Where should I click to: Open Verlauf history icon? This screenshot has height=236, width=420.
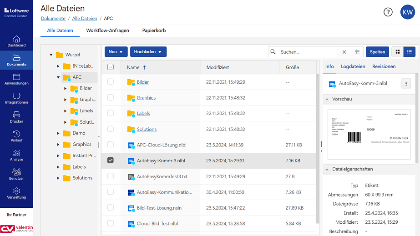pyautogui.click(x=16, y=136)
